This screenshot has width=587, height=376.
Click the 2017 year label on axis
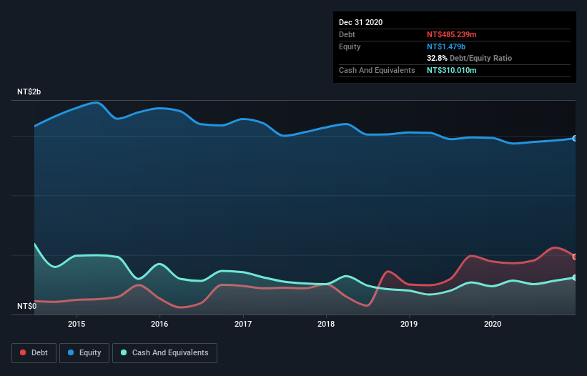pos(243,323)
